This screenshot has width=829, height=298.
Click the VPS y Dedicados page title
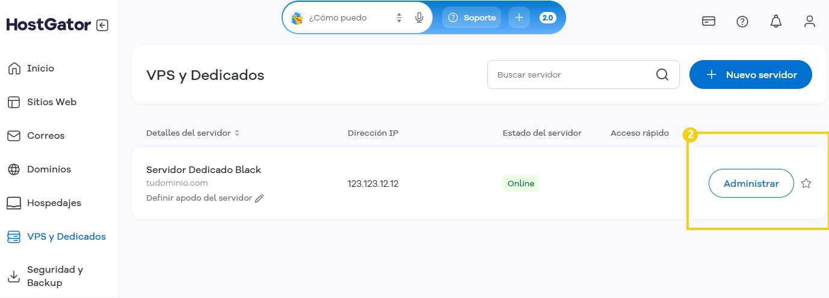click(x=205, y=75)
